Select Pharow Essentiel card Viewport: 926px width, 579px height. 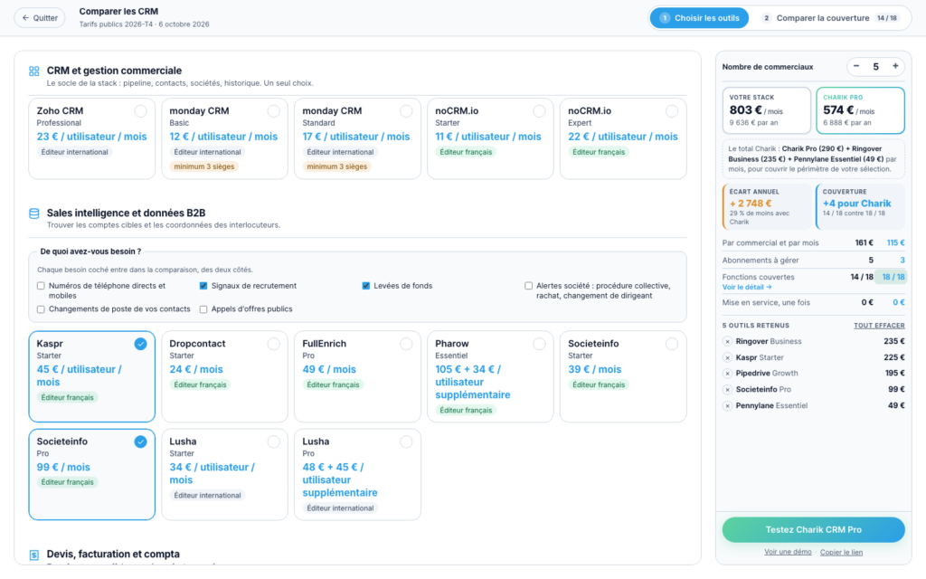[x=490, y=376]
